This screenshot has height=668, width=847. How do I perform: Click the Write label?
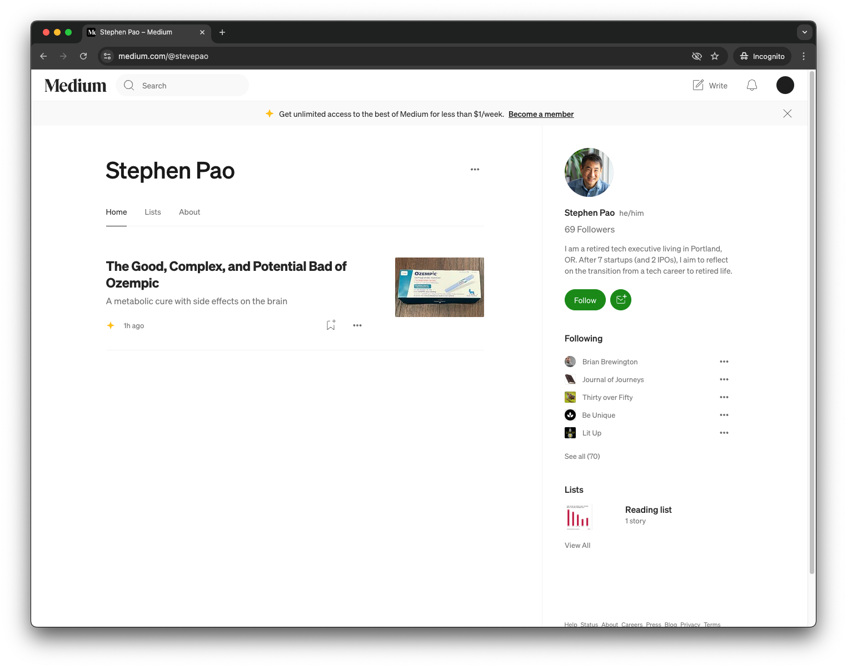pos(718,86)
